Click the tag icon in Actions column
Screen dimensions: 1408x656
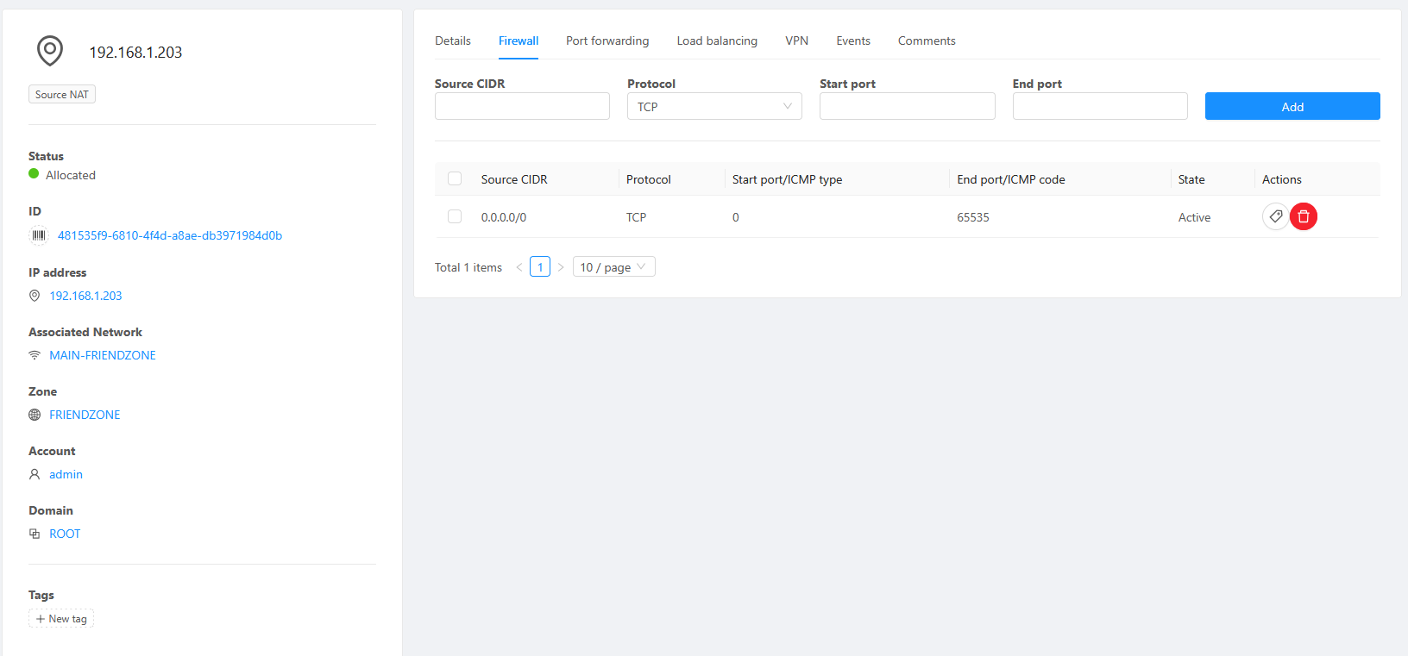coord(1275,216)
